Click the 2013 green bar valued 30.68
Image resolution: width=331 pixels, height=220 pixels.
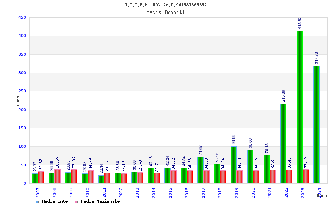pos(134,178)
